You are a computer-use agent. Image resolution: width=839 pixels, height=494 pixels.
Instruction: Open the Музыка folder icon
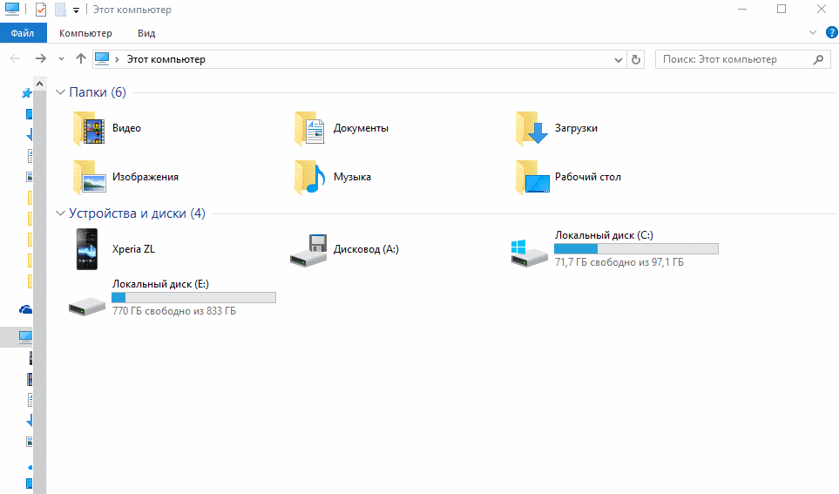pyautogui.click(x=310, y=177)
